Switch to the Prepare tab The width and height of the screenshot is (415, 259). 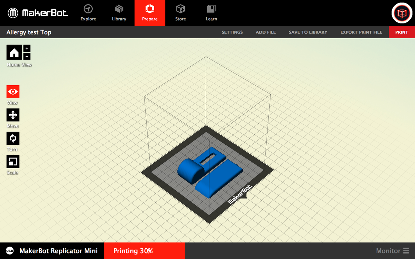coord(150,13)
